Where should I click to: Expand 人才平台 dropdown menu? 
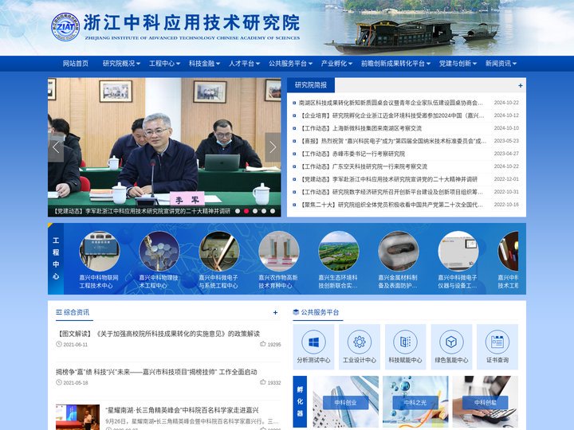[x=244, y=64]
